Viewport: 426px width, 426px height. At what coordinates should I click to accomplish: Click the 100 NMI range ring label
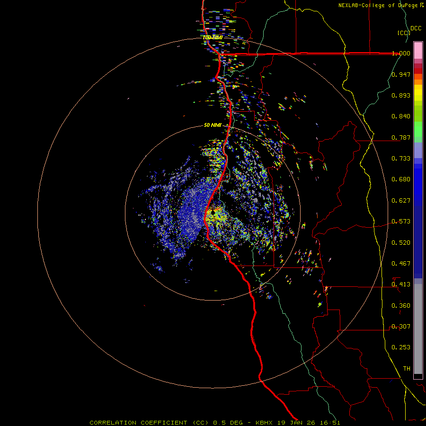[213, 37]
